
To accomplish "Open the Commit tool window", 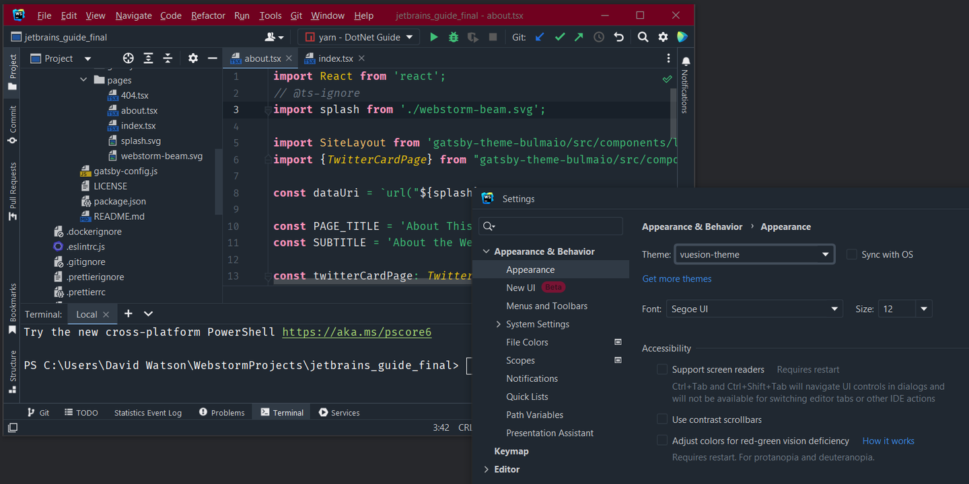I will pos(11,122).
